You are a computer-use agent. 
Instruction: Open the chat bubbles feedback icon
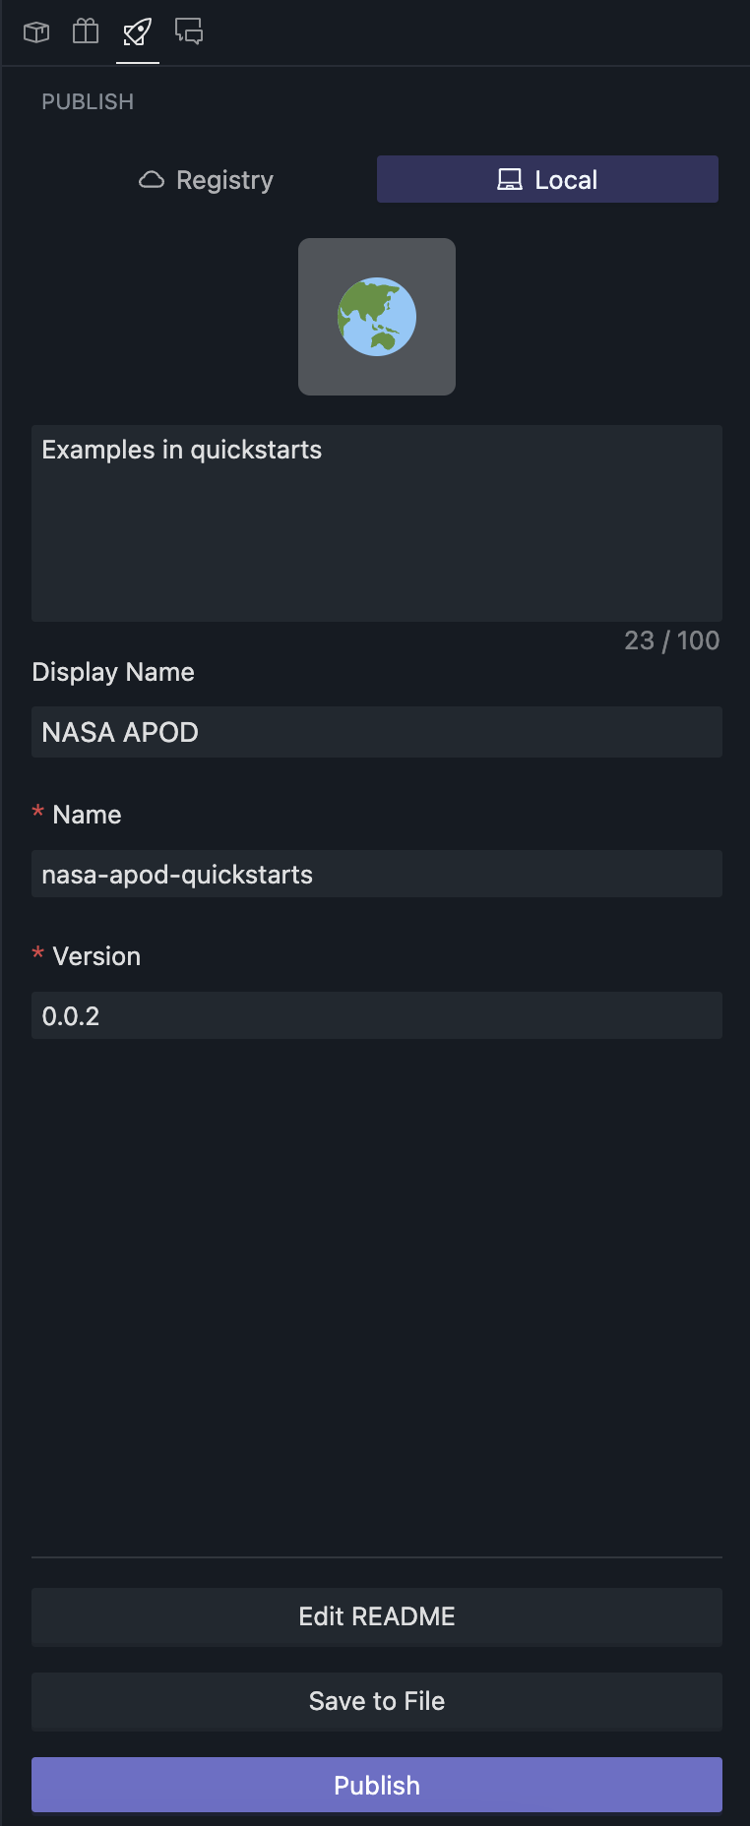point(189,32)
